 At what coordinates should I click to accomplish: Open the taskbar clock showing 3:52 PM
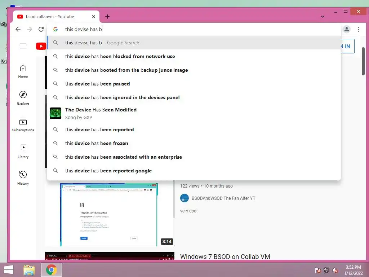tap(354, 270)
